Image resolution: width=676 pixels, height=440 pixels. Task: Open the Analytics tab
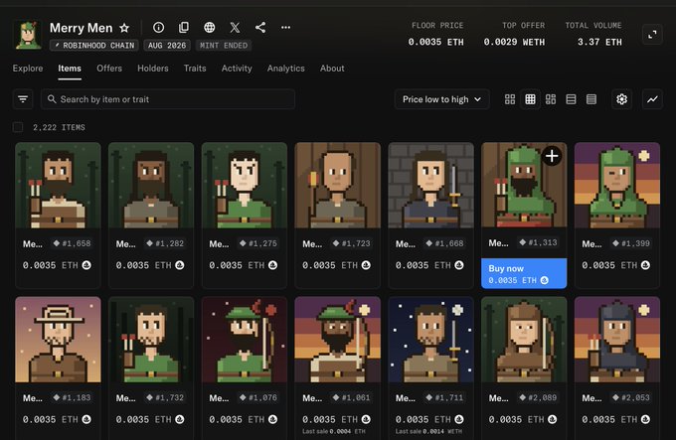coord(286,68)
